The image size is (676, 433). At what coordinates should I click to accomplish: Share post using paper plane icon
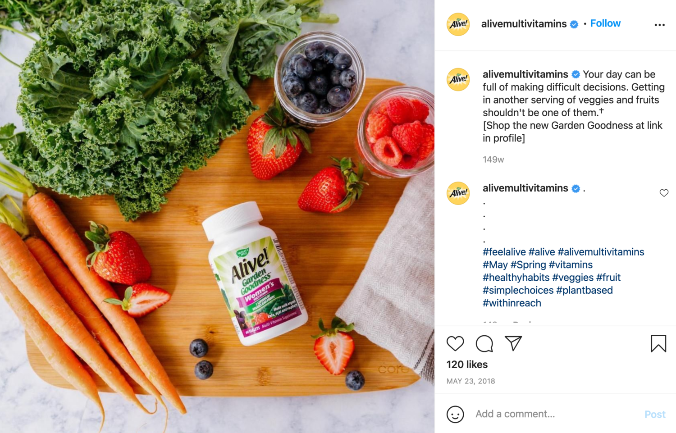513,343
